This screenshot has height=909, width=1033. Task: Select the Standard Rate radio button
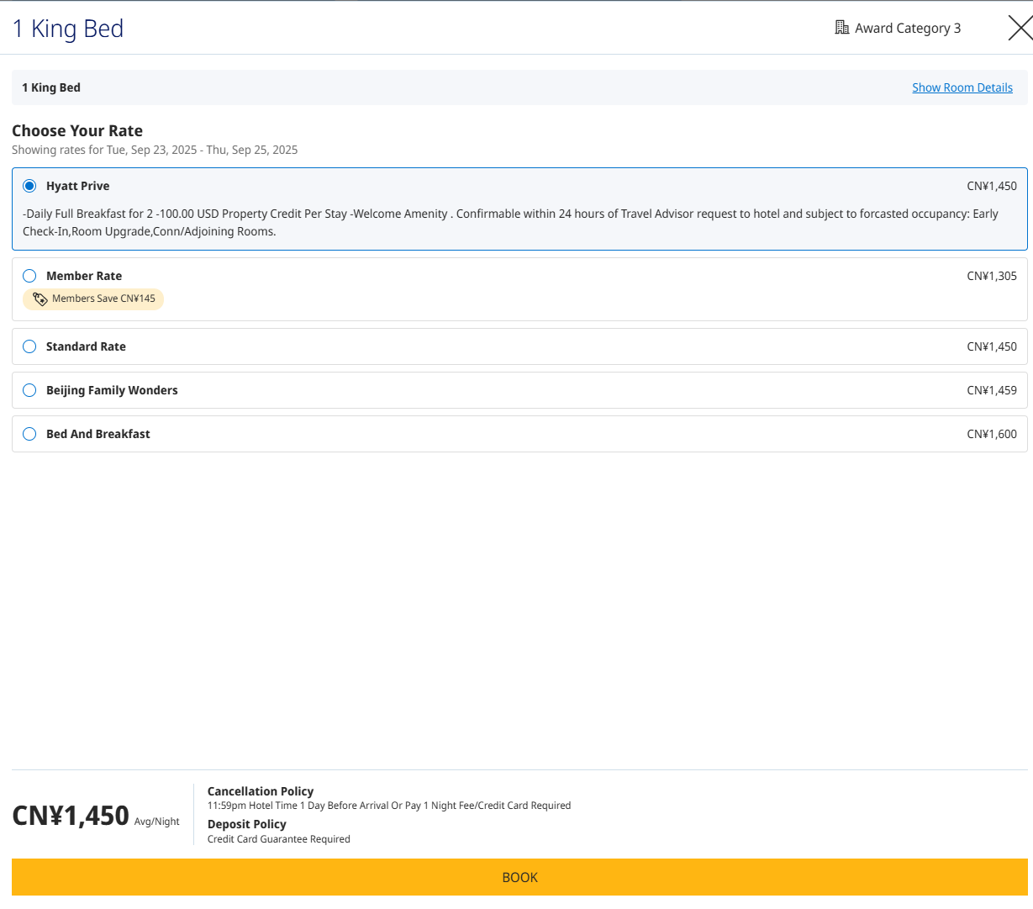coord(29,346)
